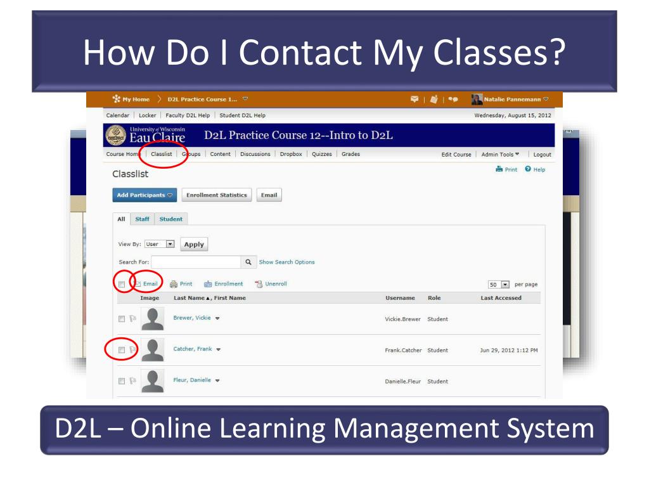Click the Logout link
Screen dimensions: 649x487
(x=543, y=155)
